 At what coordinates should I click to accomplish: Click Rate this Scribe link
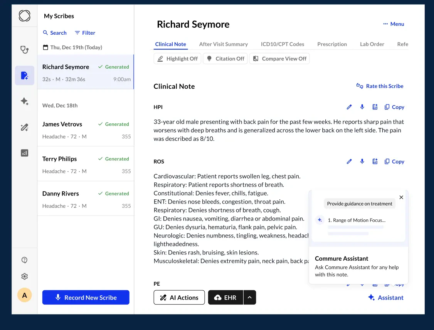click(380, 86)
